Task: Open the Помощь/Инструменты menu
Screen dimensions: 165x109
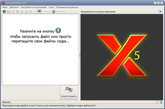Action: (x=67, y=7)
